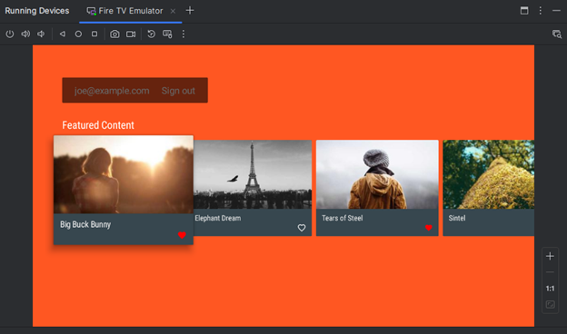Open Running Devices panel options menu

[x=541, y=11]
